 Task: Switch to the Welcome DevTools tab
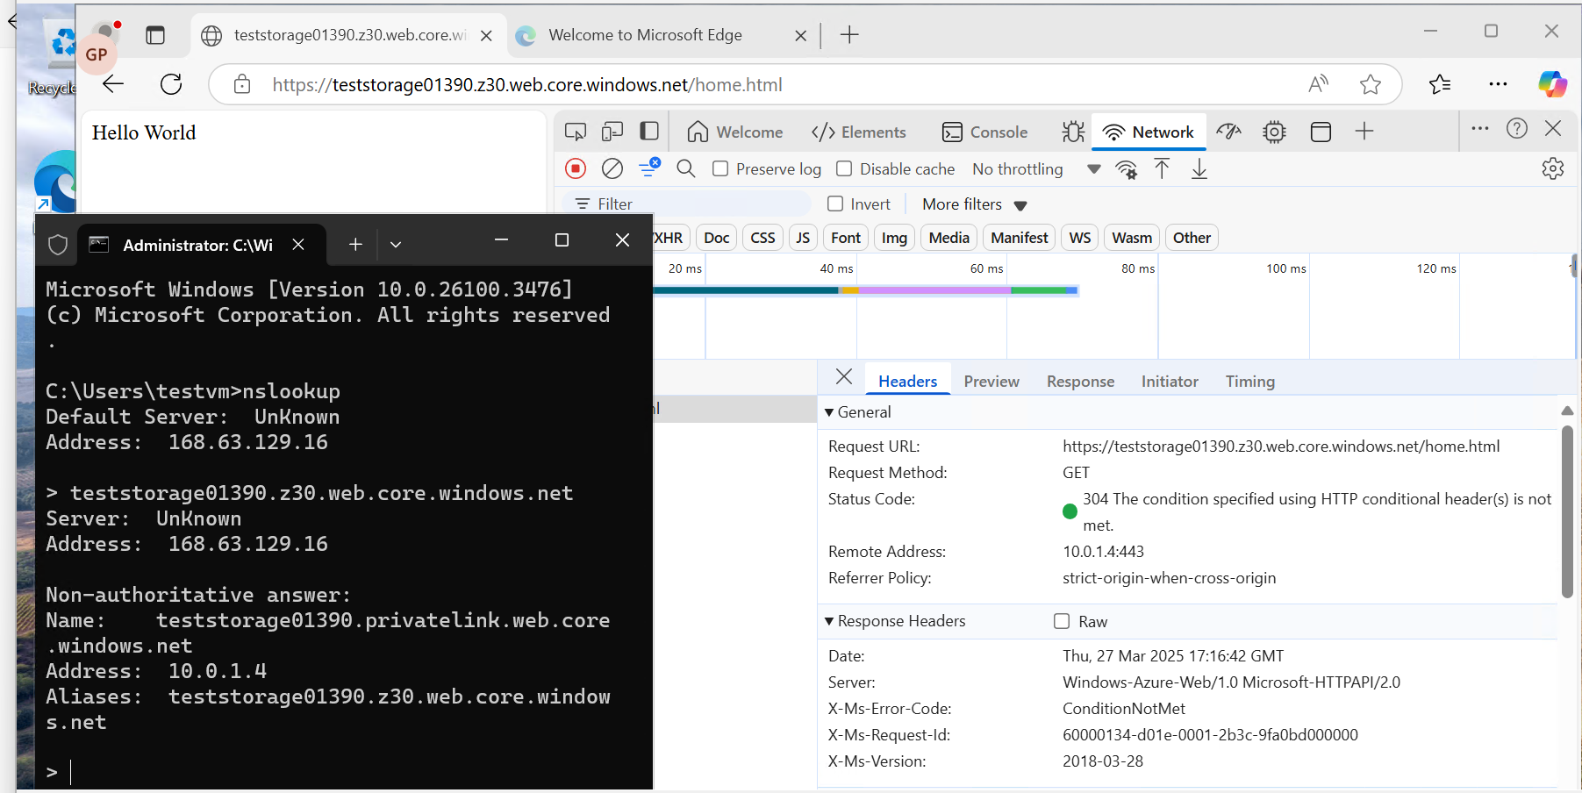[735, 132]
